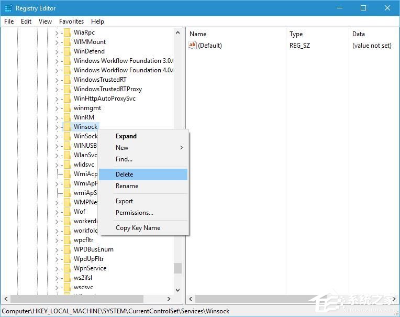Screen dimensions: 400x317
Task: Select the WpnService folder icon
Action: coord(66,268)
